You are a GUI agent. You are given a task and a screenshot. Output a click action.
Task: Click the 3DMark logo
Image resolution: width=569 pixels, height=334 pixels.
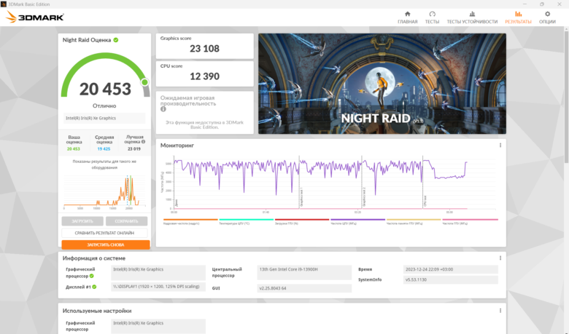(35, 17)
